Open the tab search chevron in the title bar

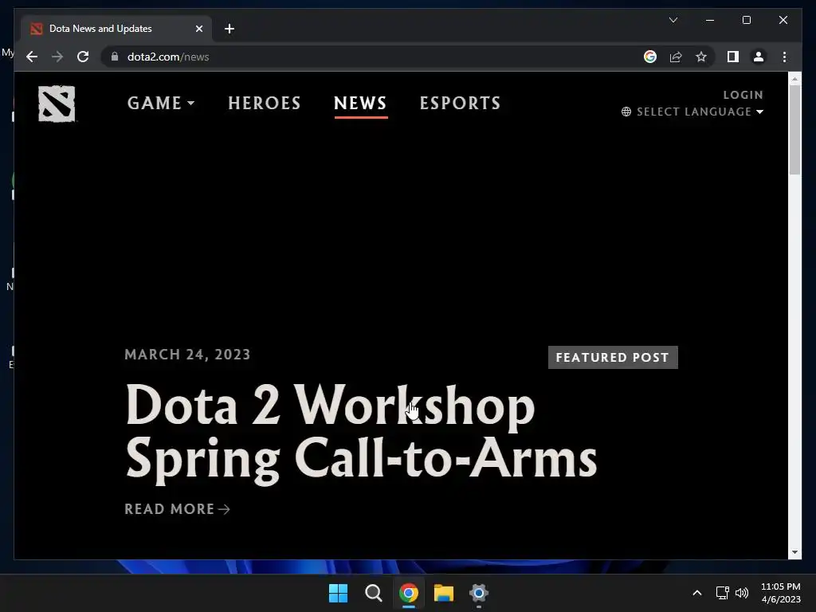(x=673, y=20)
